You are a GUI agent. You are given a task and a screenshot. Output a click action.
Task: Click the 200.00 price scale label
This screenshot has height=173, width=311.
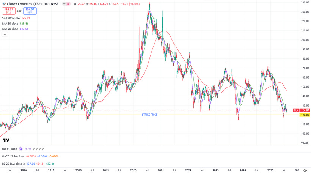(x=305, y=40)
